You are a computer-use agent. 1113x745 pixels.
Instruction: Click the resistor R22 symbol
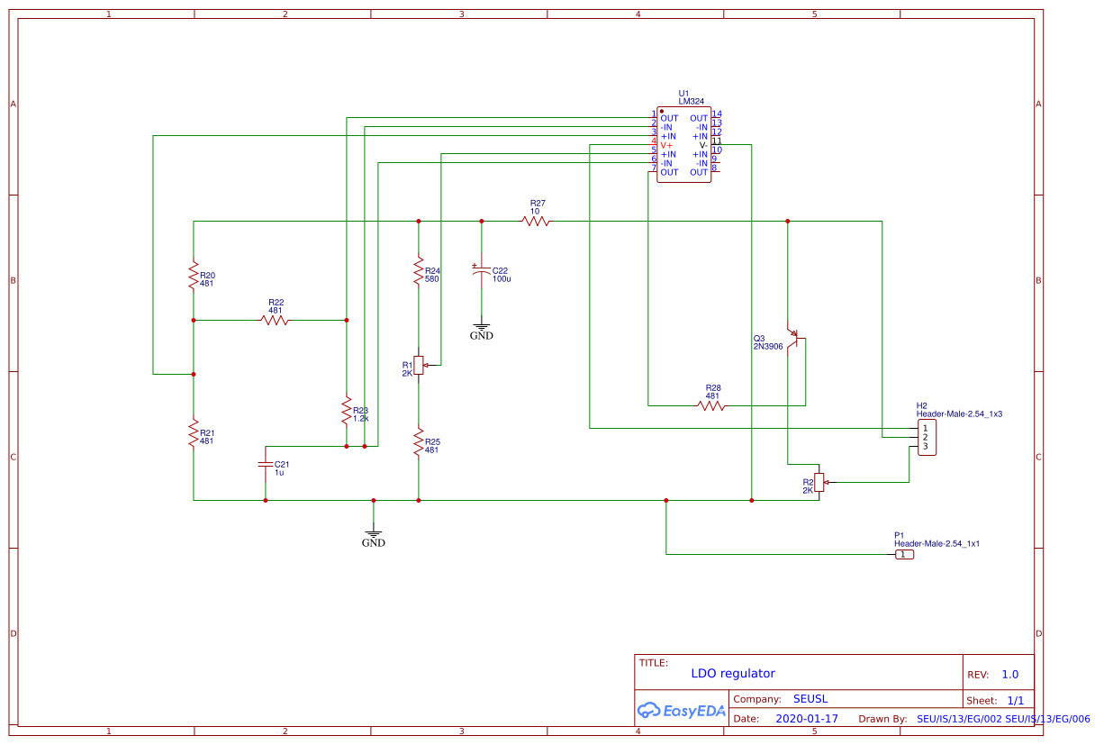click(x=275, y=318)
